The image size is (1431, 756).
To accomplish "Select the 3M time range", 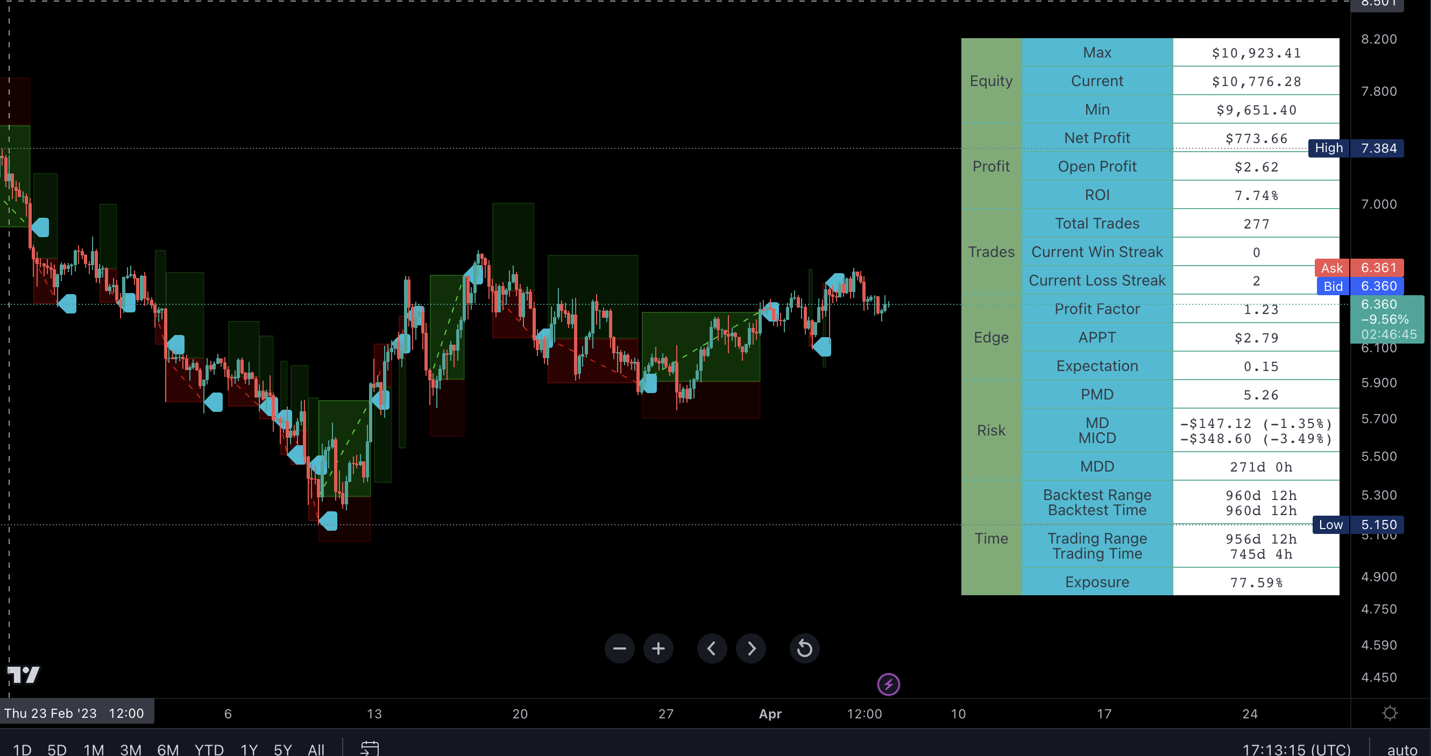I will [131, 750].
